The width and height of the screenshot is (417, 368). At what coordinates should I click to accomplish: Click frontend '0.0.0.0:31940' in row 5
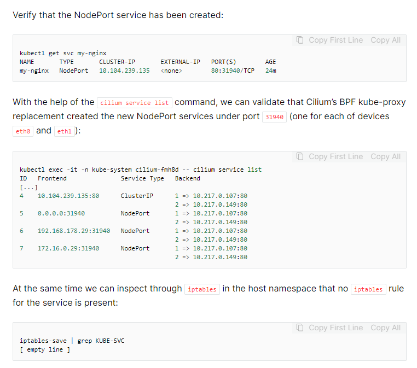[x=61, y=213]
